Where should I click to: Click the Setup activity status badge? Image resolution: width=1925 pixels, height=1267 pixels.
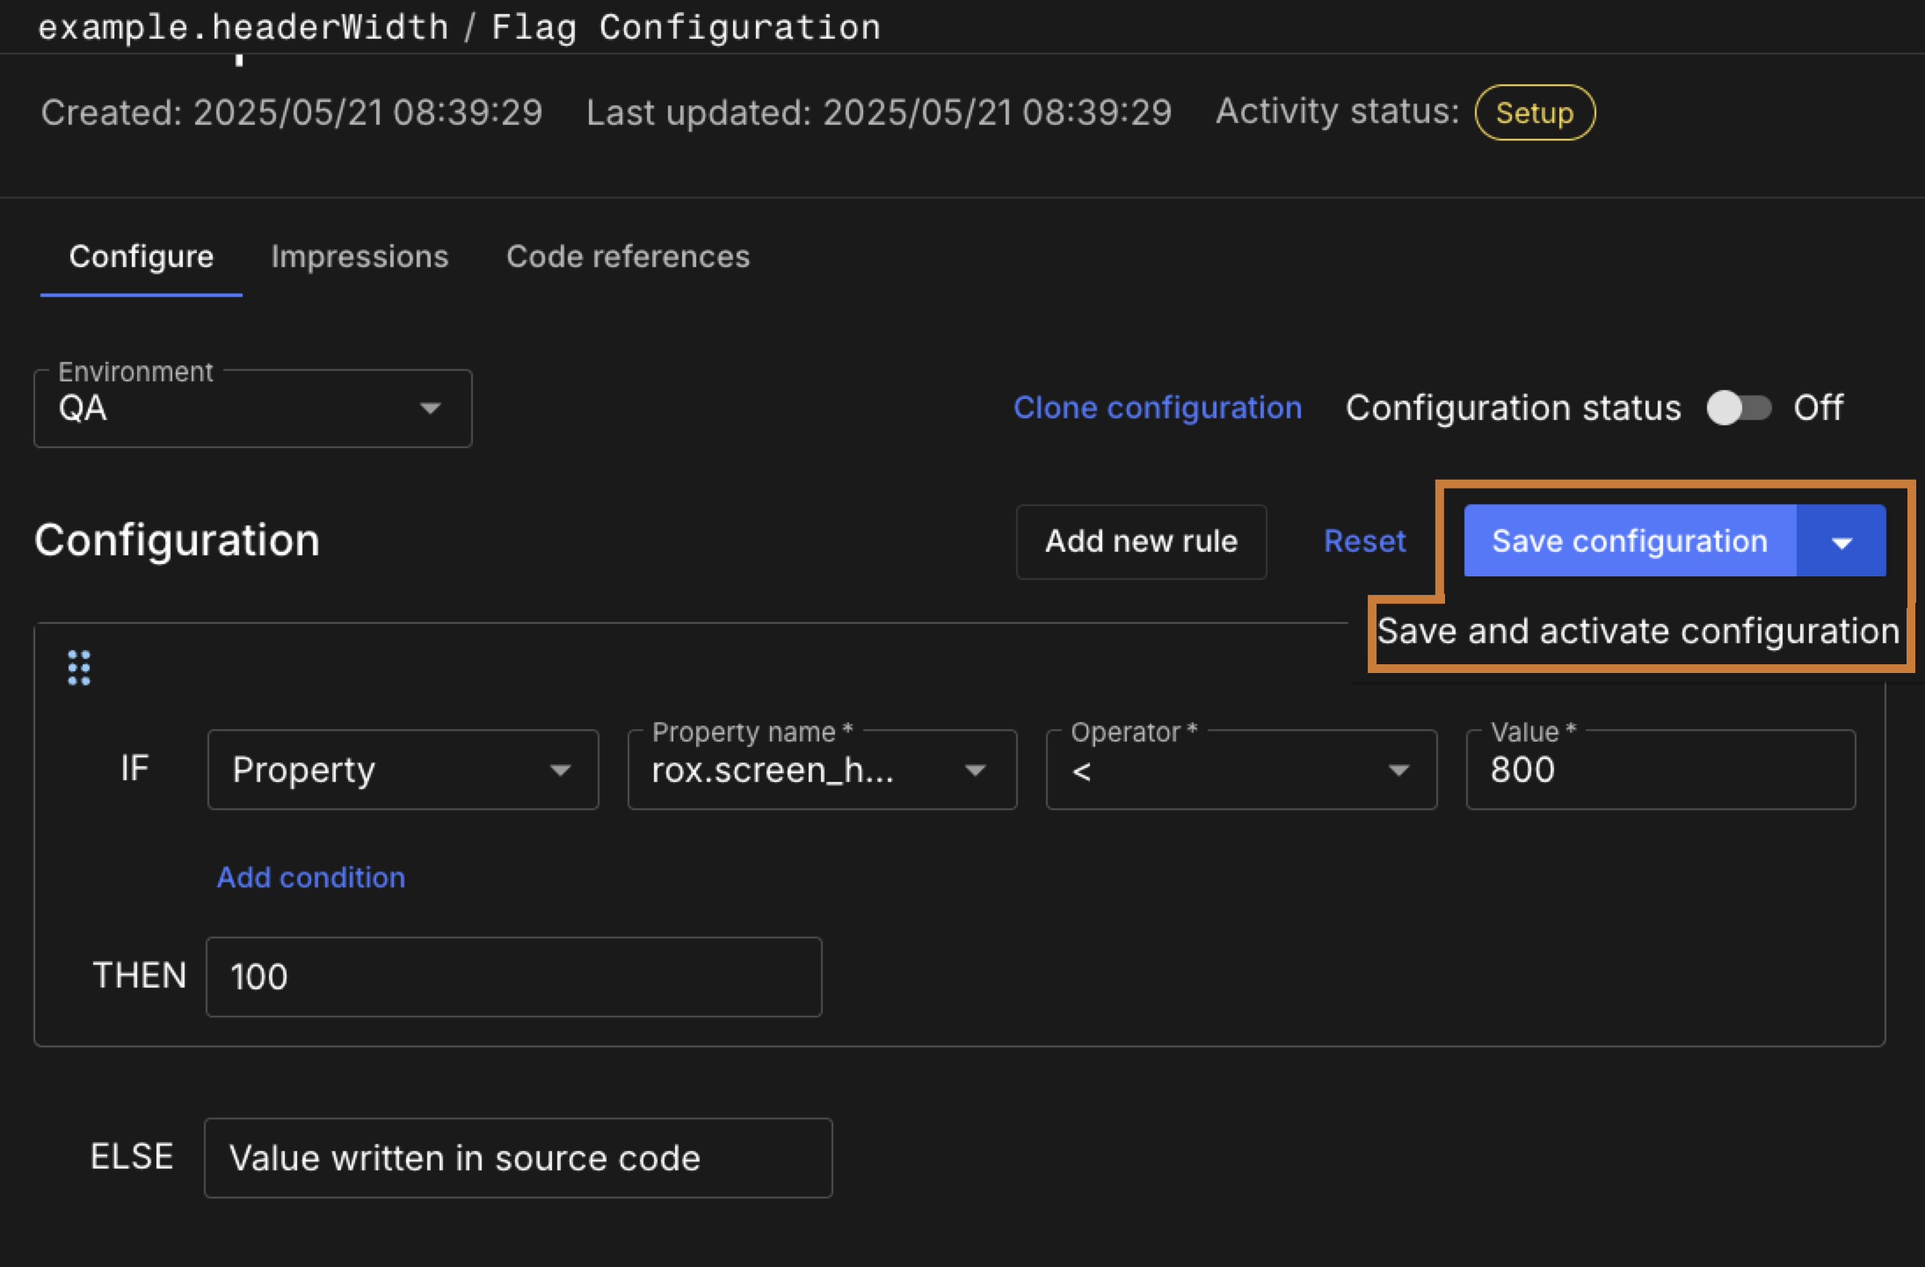click(1534, 112)
